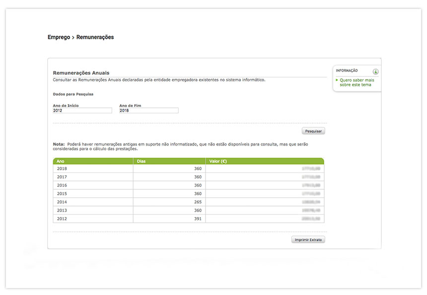This screenshot has width=427, height=295.
Task: Select the 2017 year cell
Action: [x=62, y=177]
